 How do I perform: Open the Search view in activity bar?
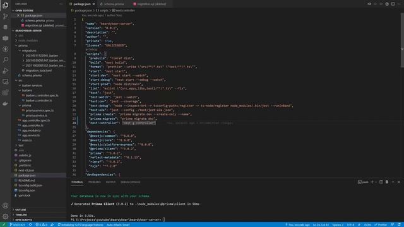point(5,60)
